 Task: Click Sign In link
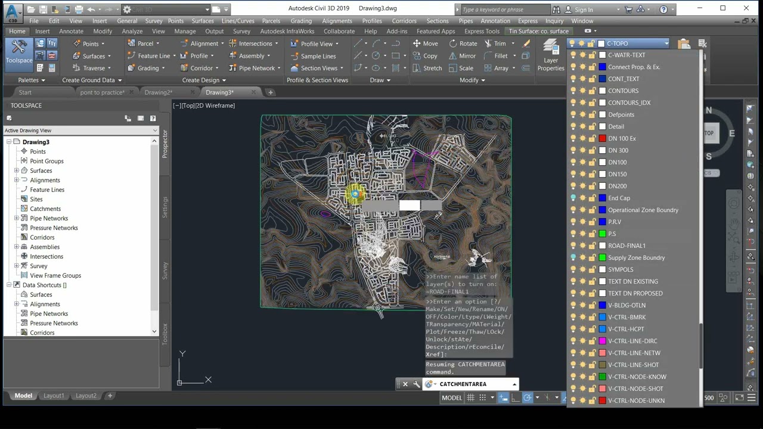[x=584, y=10]
